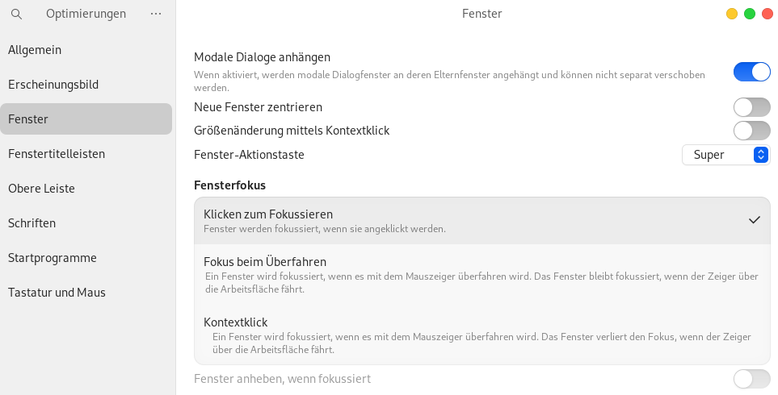778x395 pixels.
Task: Open the three-dot menu in header
Action: (156, 14)
